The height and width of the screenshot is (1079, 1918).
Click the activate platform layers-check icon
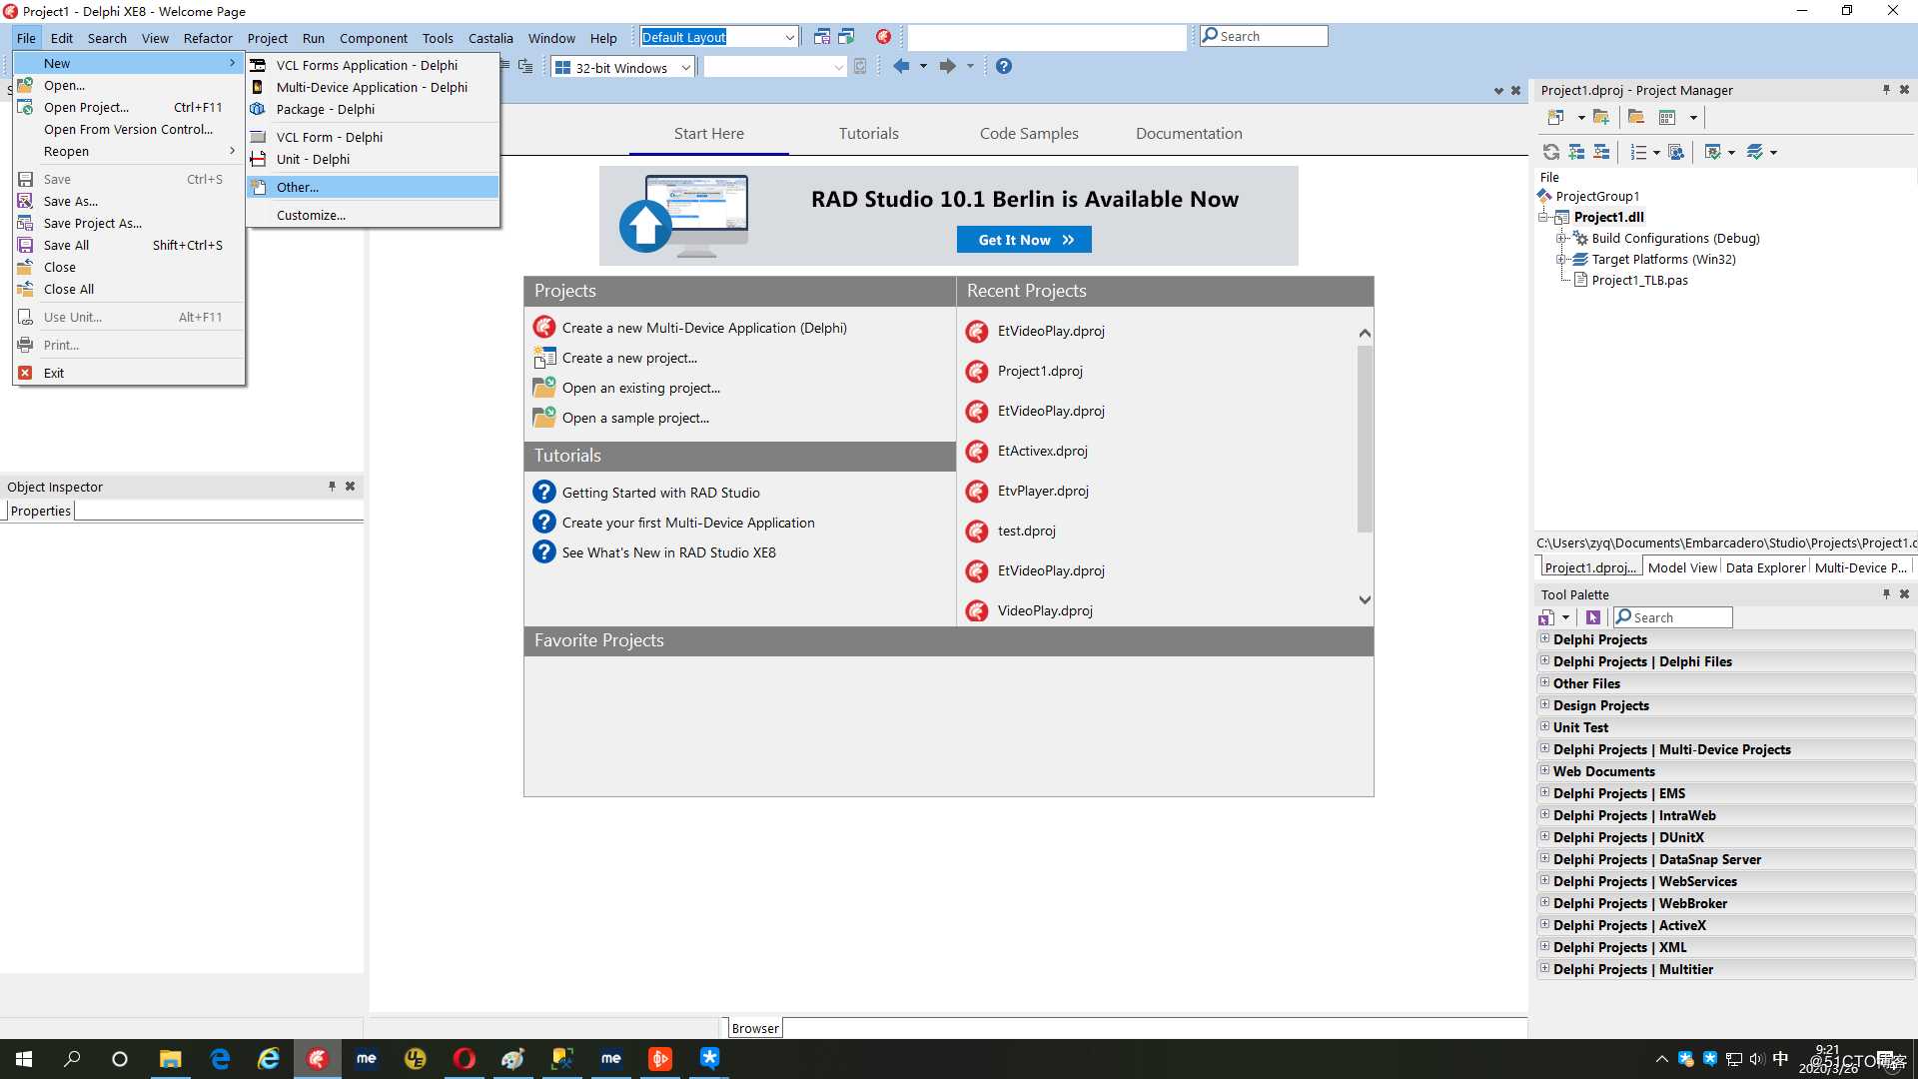[1755, 152]
